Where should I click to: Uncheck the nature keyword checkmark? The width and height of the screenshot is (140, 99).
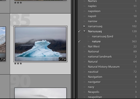click(x=79, y=41)
